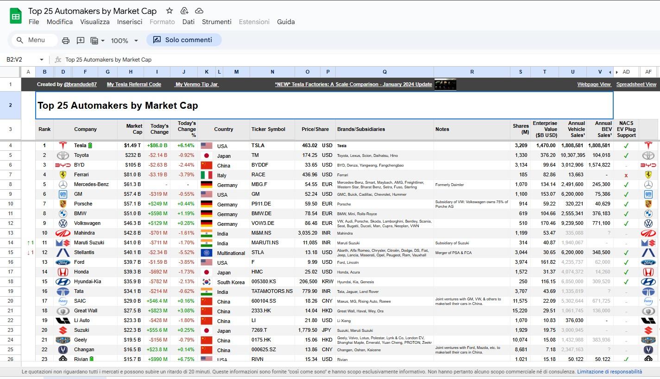Click the Tesla logo in row 4
Viewport: 660px width, 379px height.
[x=63, y=145]
